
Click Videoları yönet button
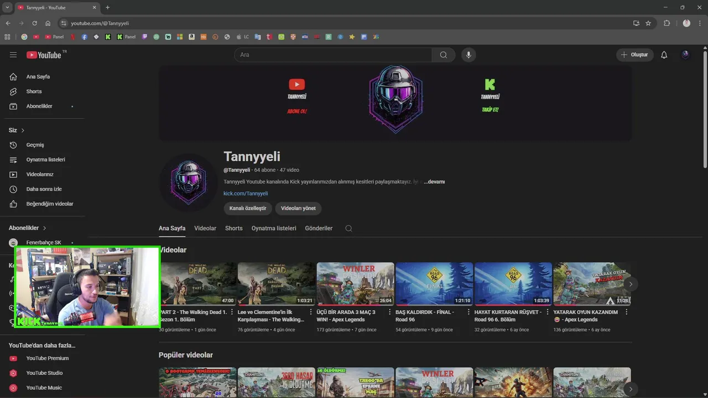click(x=298, y=208)
